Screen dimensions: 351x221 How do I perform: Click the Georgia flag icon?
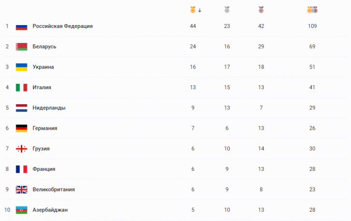coord(21,149)
